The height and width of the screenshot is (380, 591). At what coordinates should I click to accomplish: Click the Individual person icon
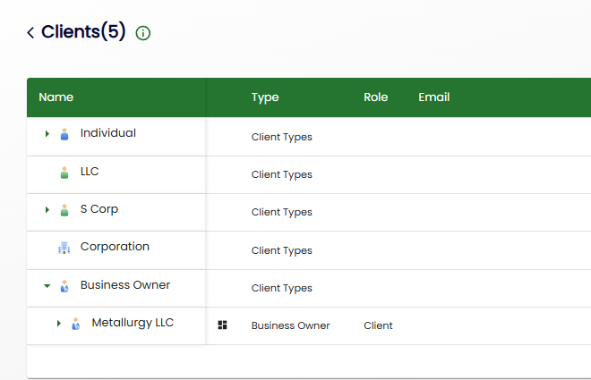64,134
